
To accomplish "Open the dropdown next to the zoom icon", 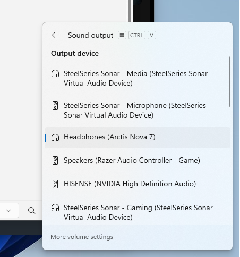I will coord(8,211).
